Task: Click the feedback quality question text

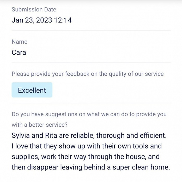Action: 88,74
